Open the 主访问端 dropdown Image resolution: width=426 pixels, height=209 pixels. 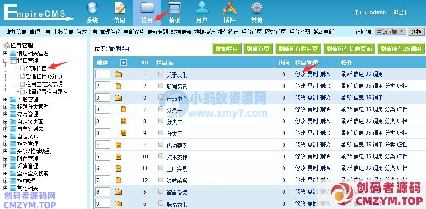tap(390, 32)
